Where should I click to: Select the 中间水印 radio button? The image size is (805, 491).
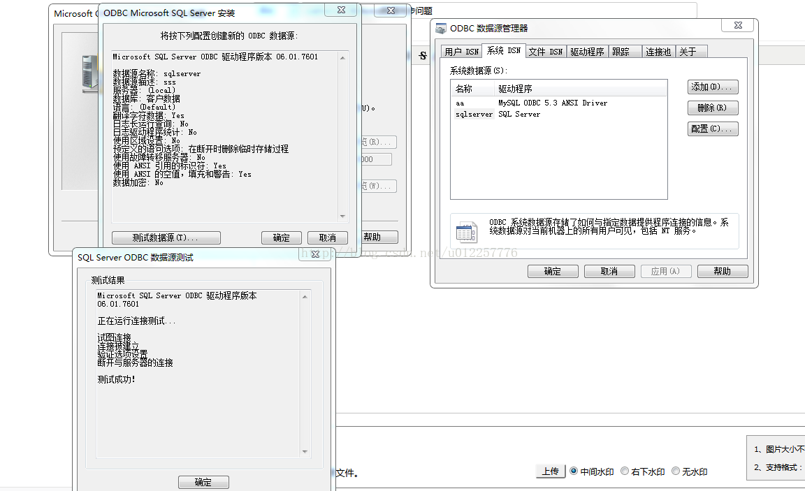coord(574,471)
